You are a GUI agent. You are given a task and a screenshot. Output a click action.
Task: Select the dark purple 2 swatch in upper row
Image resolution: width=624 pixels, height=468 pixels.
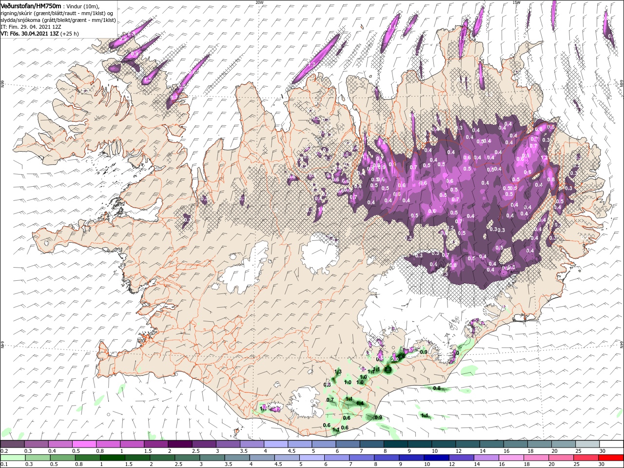tap(180, 444)
